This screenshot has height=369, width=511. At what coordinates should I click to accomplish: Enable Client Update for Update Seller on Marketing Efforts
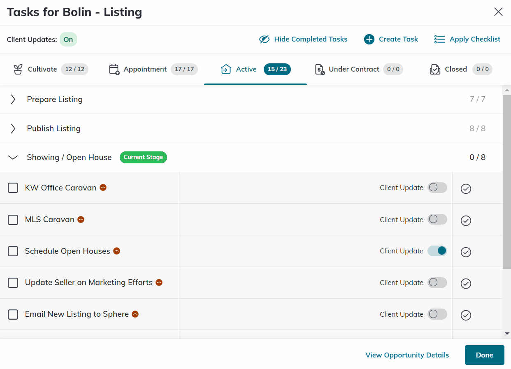(x=437, y=283)
